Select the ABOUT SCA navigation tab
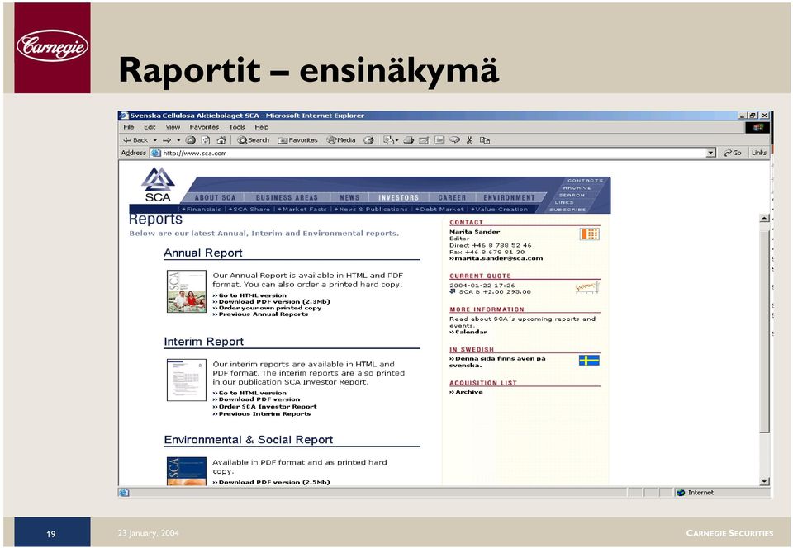The width and height of the screenshot is (793, 548). [216, 197]
